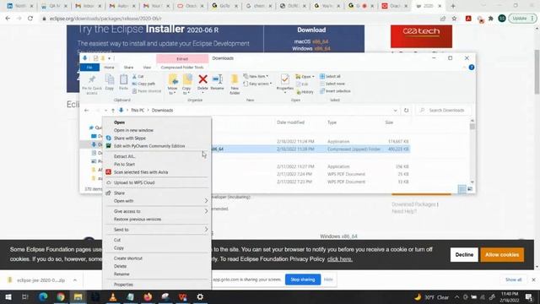Screen dimensions: 540x304
Task: Click This PC in breadcrumb path
Action: [138, 111]
